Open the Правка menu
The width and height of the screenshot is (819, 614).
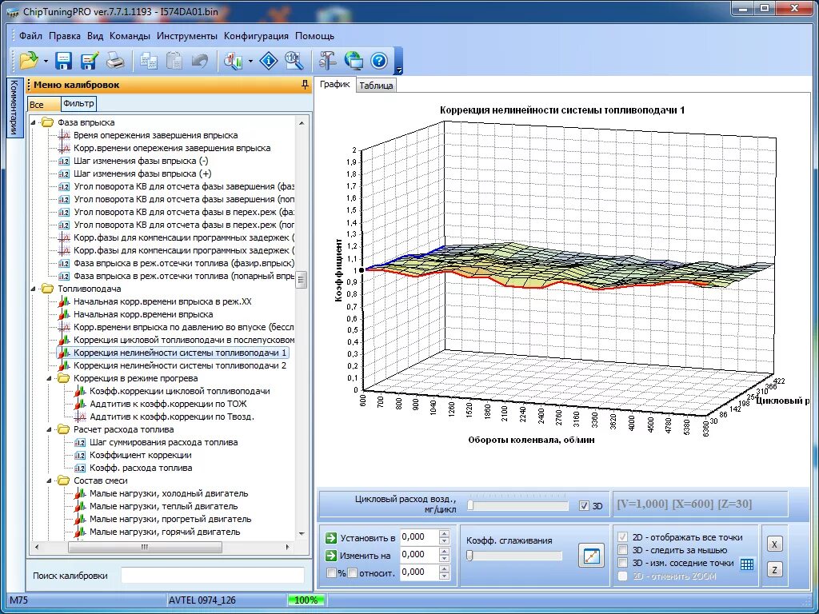[x=65, y=36]
